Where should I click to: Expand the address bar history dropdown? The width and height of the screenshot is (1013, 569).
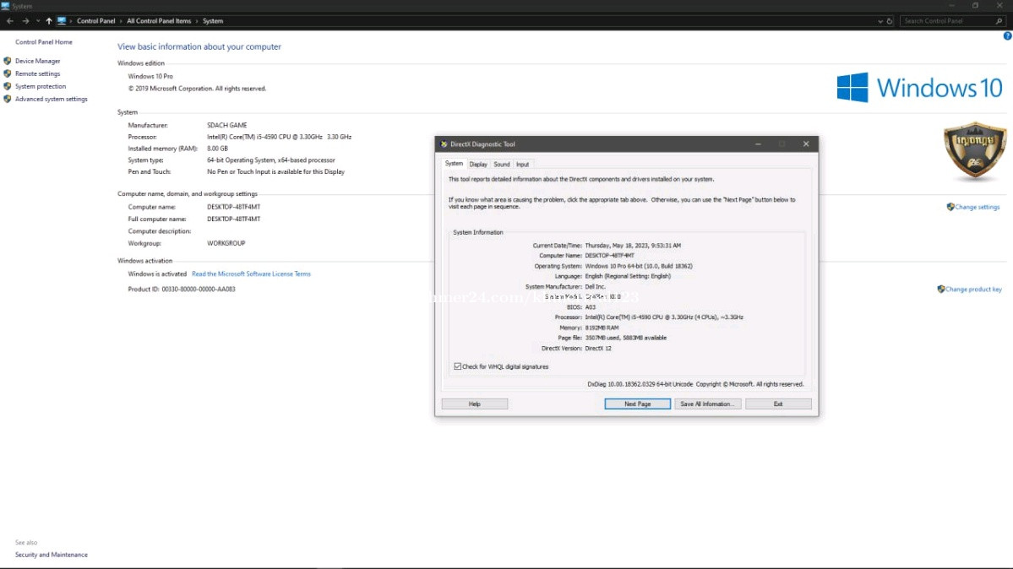point(880,21)
